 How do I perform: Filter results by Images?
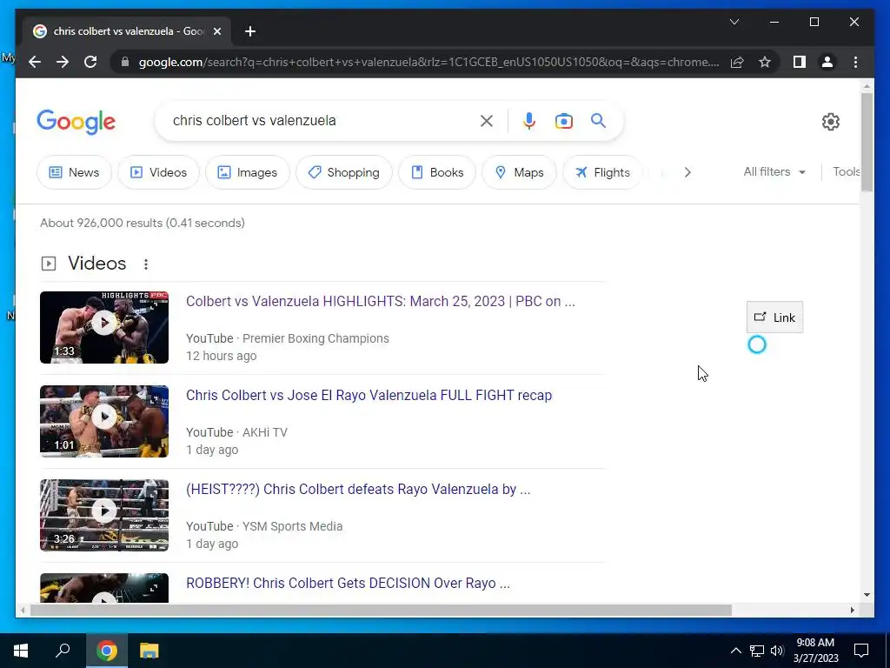(248, 172)
